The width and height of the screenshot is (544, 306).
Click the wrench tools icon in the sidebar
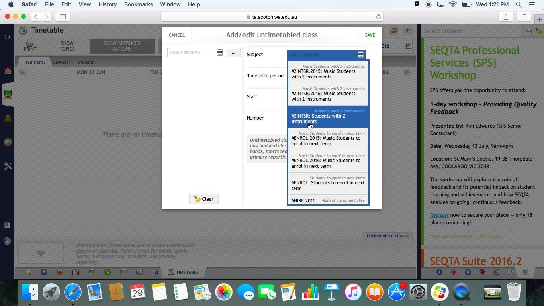tap(8, 166)
